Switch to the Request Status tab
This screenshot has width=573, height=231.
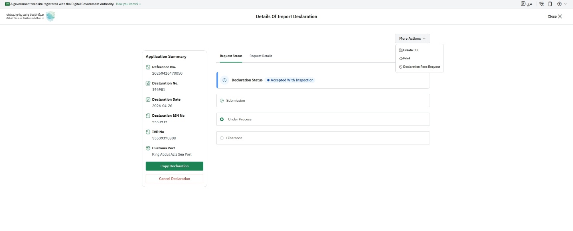pyautogui.click(x=231, y=56)
